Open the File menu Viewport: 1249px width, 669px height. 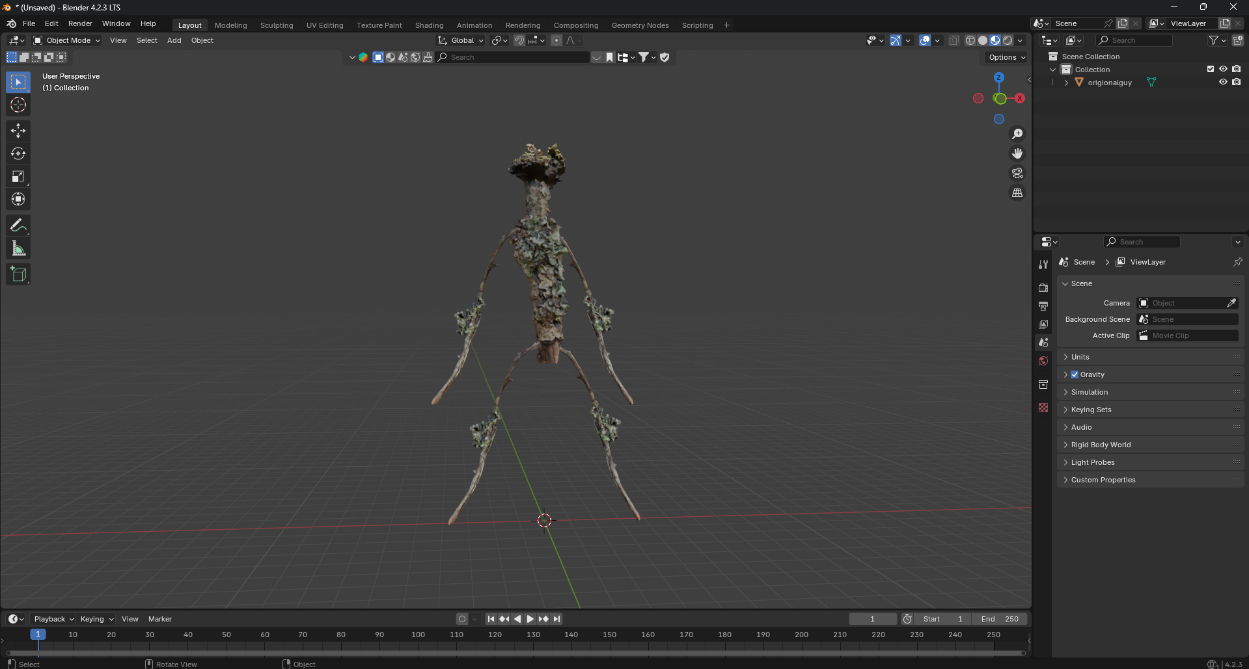[29, 23]
